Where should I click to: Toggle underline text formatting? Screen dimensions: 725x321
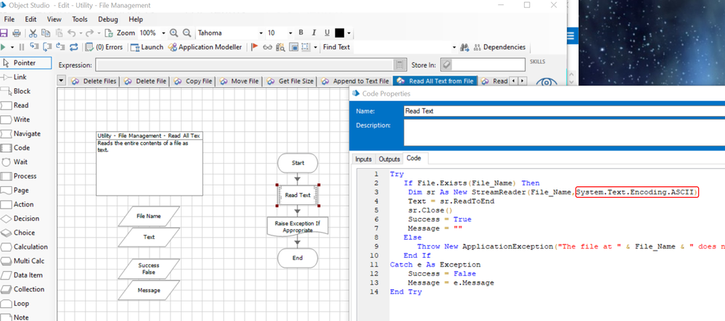point(327,33)
